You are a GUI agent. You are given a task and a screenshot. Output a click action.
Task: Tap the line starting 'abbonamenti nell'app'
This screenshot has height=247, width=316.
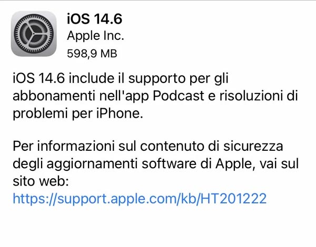coord(155,96)
